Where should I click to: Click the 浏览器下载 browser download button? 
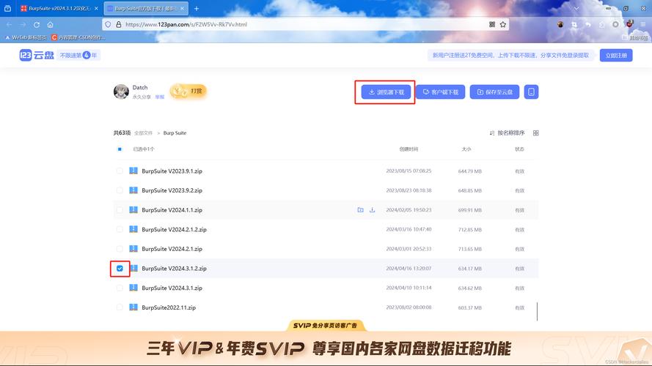[386, 92]
